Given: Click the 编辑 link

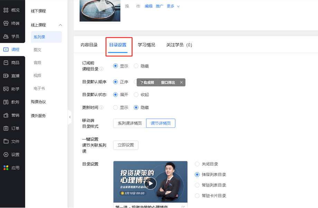Looking at the screenshot, I should 149,6.
